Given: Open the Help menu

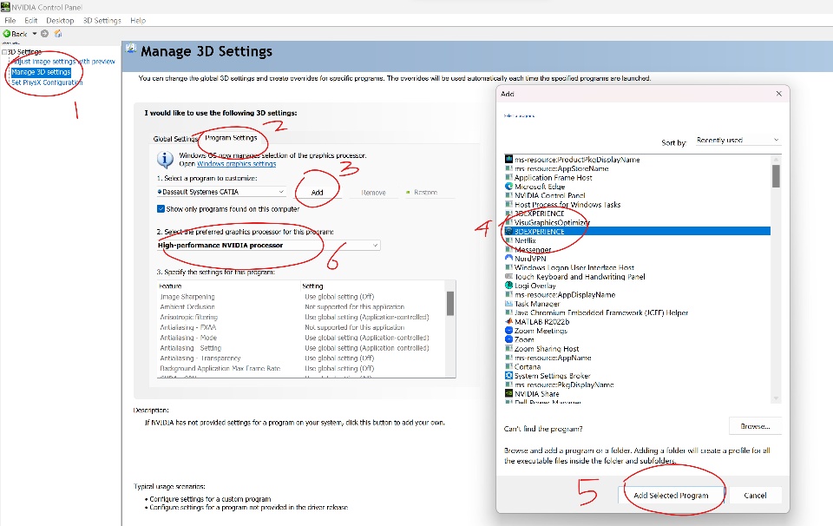Looking at the screenshot, I should coord(138,20).
